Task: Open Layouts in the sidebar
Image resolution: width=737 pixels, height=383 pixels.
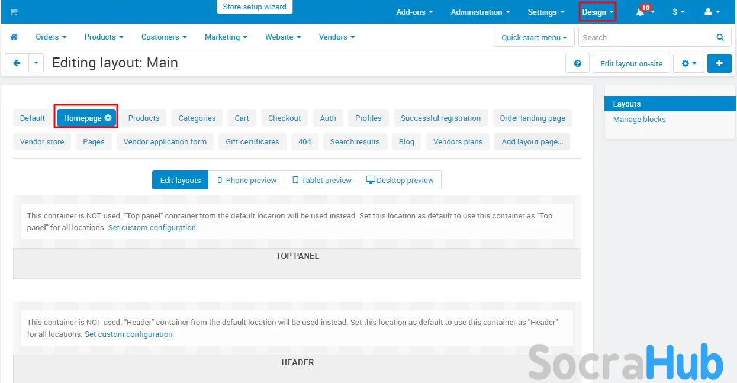Action: coord(670,104)
